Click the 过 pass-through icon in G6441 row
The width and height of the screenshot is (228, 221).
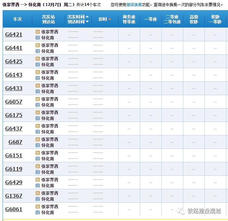[x=38, y=51]
